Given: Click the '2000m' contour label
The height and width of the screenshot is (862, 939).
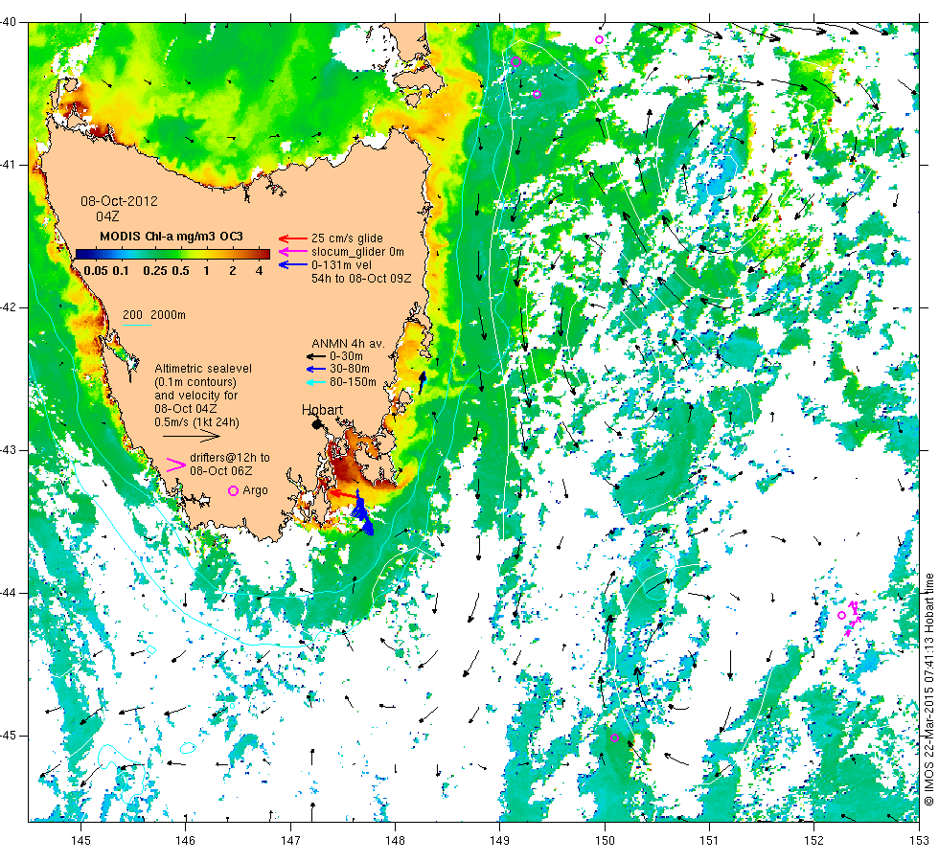Looking at the screenshot, I should [168, 315].
